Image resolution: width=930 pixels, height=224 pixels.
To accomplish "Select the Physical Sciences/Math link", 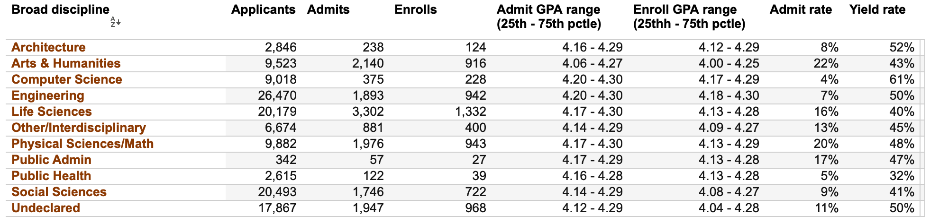I will coord(82,144).
